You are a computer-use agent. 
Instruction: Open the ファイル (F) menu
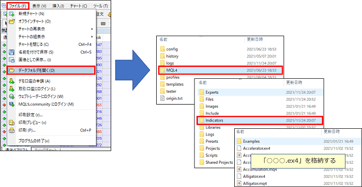point(18,6)
